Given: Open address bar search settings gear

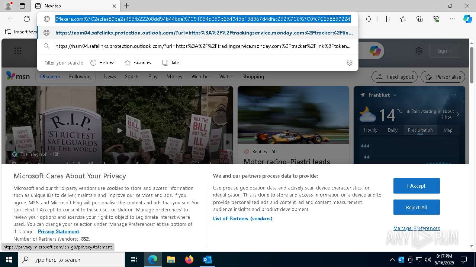Looking at the screenshot, I should (x=349, y=63).
